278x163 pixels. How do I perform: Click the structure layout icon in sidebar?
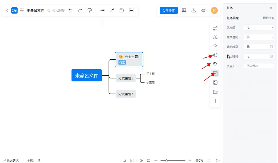coord(215,37)
